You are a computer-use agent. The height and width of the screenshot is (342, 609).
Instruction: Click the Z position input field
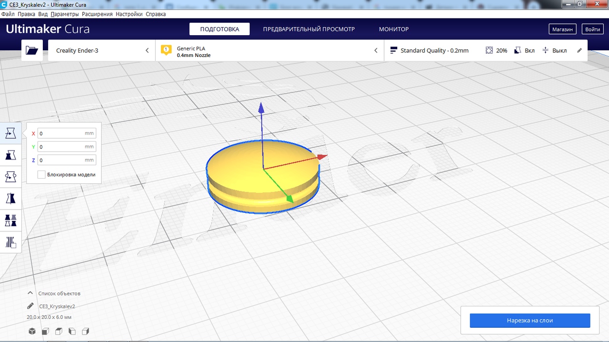[x=67, y=160]
